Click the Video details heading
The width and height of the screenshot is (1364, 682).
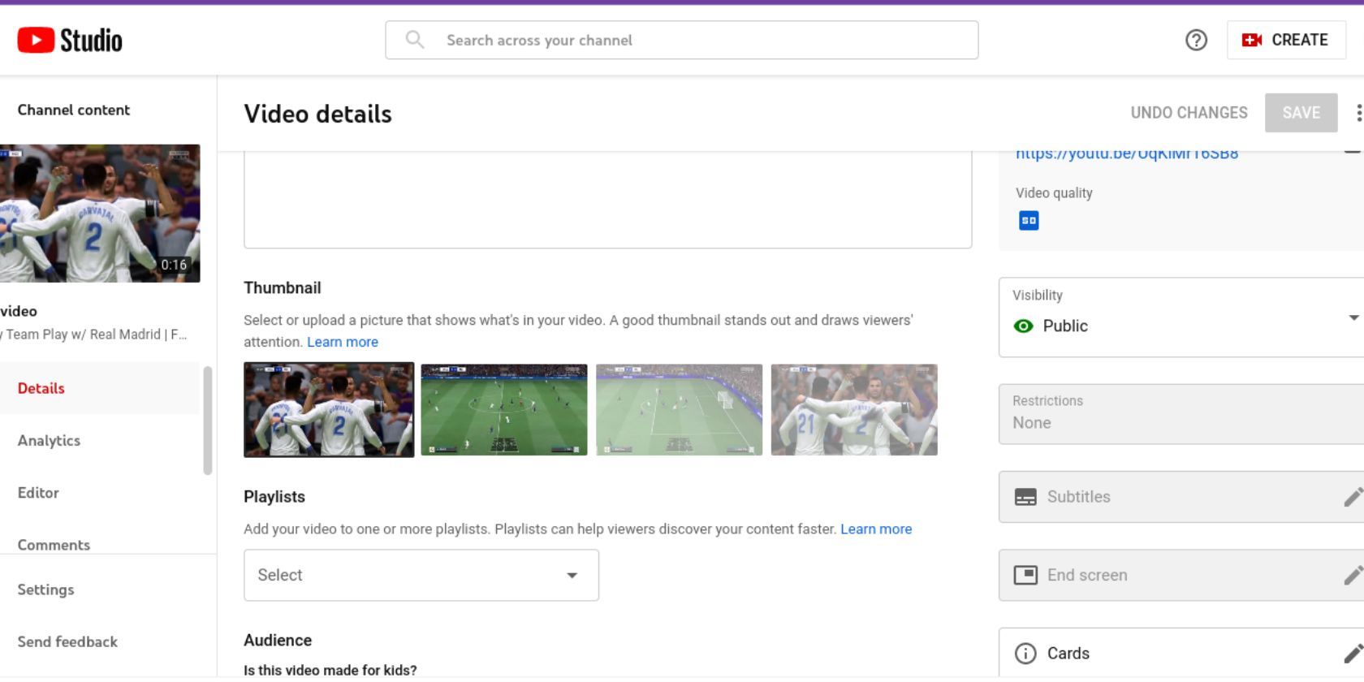(317, 114)
